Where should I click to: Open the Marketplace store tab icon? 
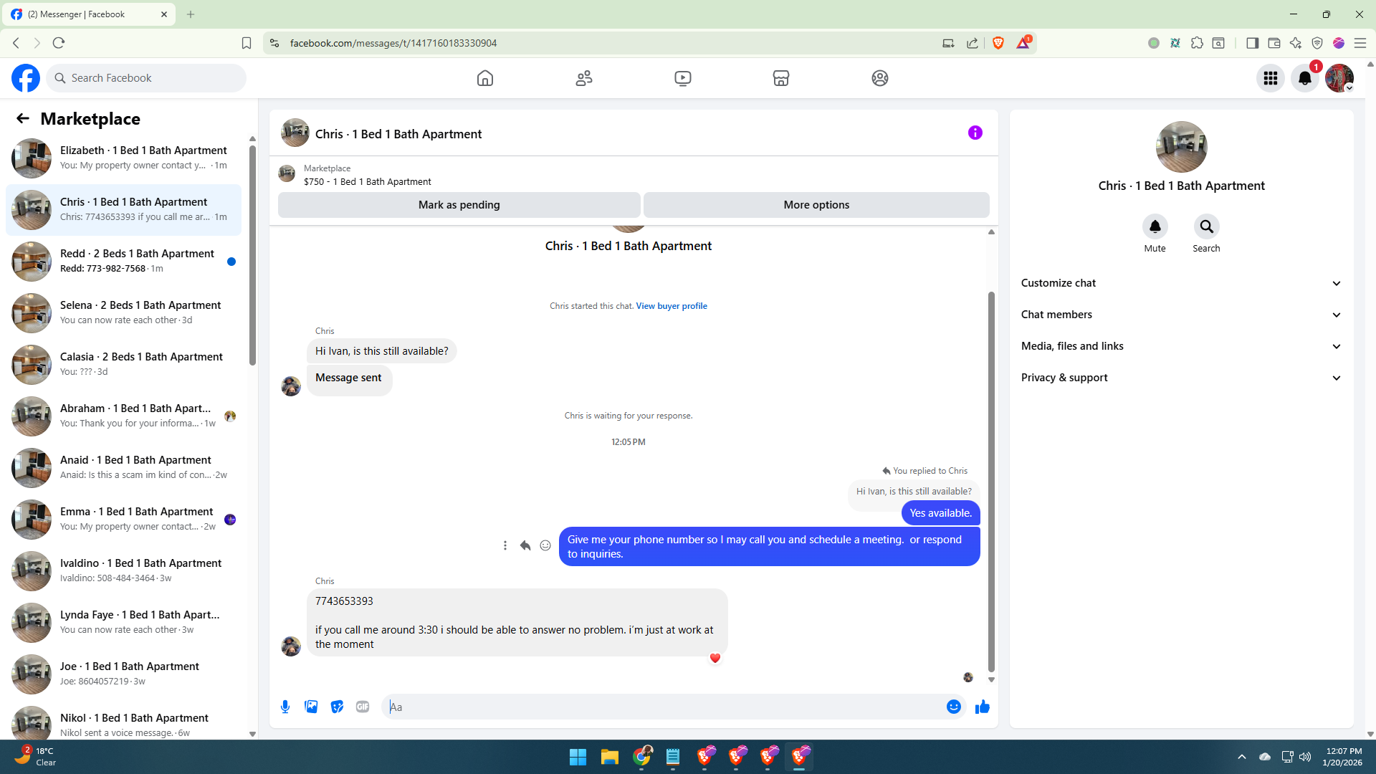[x=781, y=78]
